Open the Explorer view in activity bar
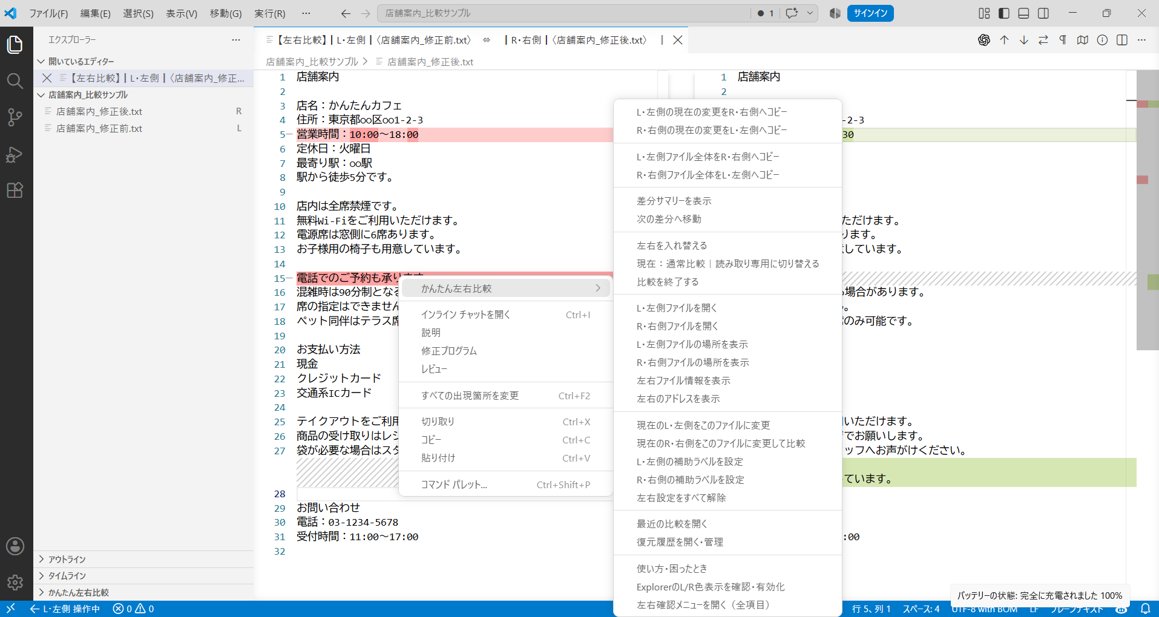This screenshot has width=1159, height=617. click(15, 45)
